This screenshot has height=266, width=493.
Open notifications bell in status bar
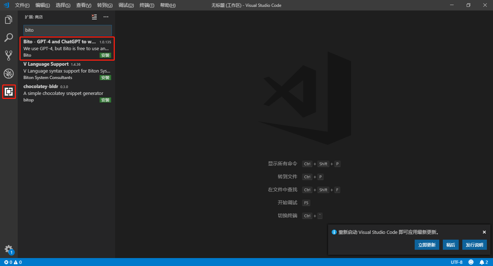click(484, 262)
